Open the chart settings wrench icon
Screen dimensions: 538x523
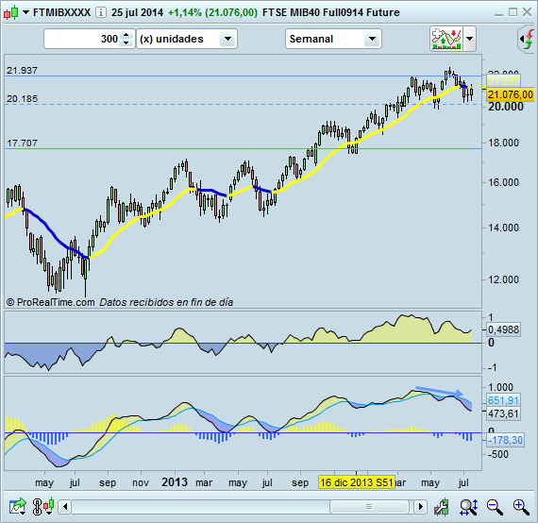click(441, 507)
